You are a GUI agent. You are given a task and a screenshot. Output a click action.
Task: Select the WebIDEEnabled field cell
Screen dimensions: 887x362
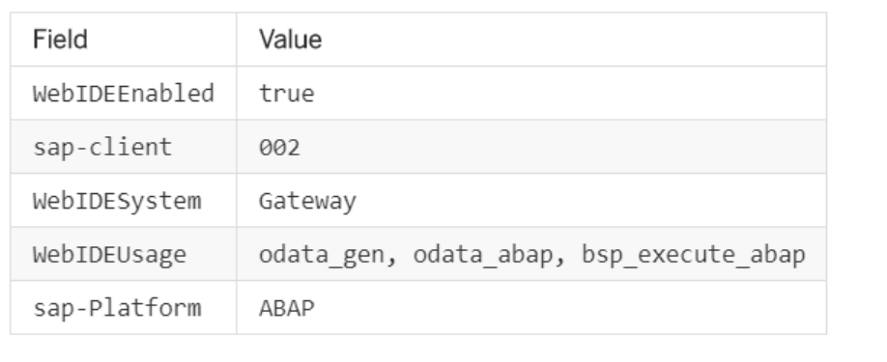point(124,94)
